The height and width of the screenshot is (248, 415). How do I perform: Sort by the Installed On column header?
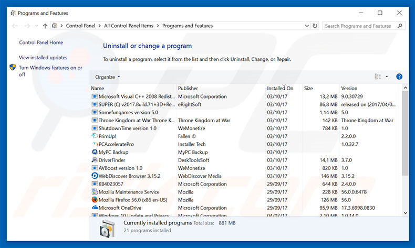(x=280, y=88)
